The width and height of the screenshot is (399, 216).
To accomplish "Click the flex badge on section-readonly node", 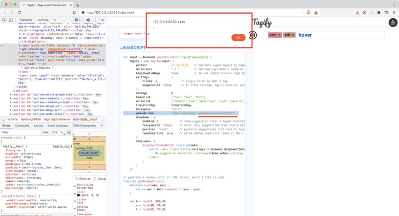I will (x=85, y=99).
